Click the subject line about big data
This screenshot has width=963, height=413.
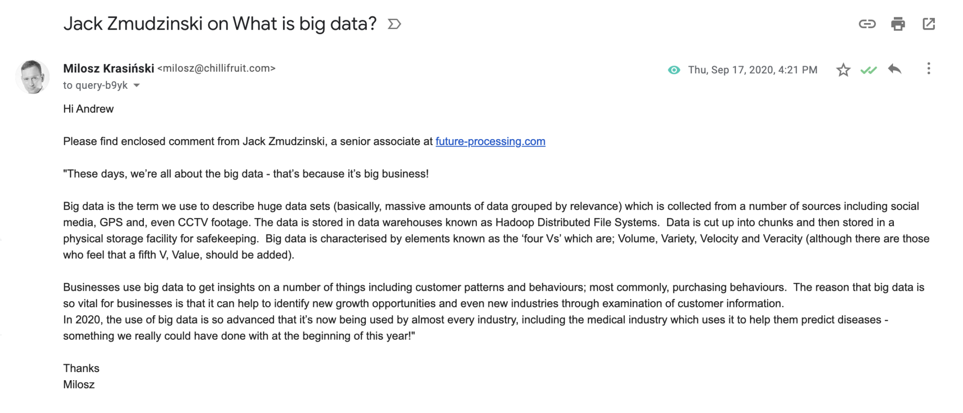coord(220,24)
